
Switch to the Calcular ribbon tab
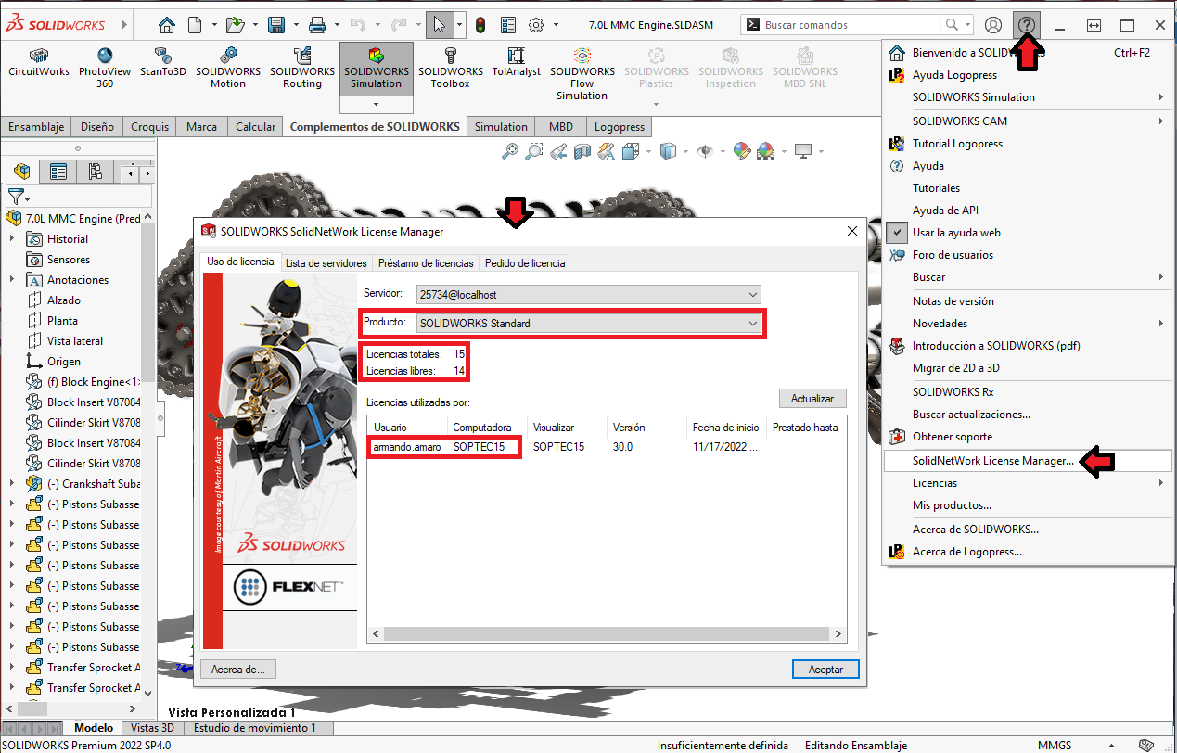coord(256,127)
